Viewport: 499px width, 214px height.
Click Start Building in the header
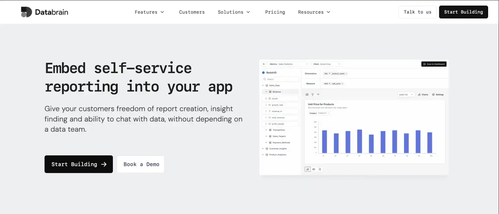pos(463,12)
